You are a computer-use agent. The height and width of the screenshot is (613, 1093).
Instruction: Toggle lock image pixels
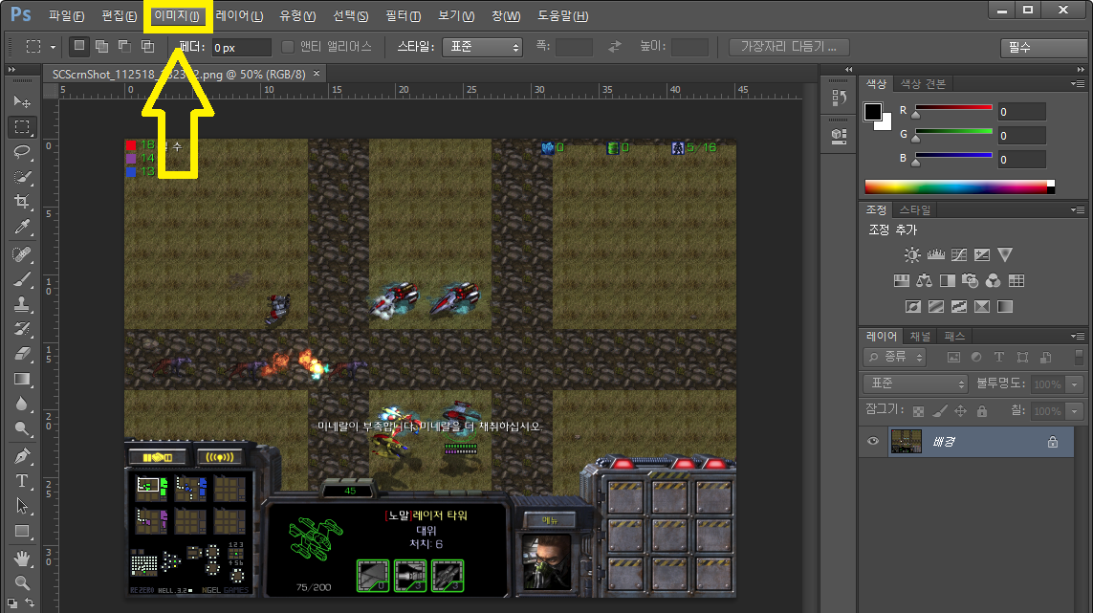pyautogui.click(x=940, y=411)
